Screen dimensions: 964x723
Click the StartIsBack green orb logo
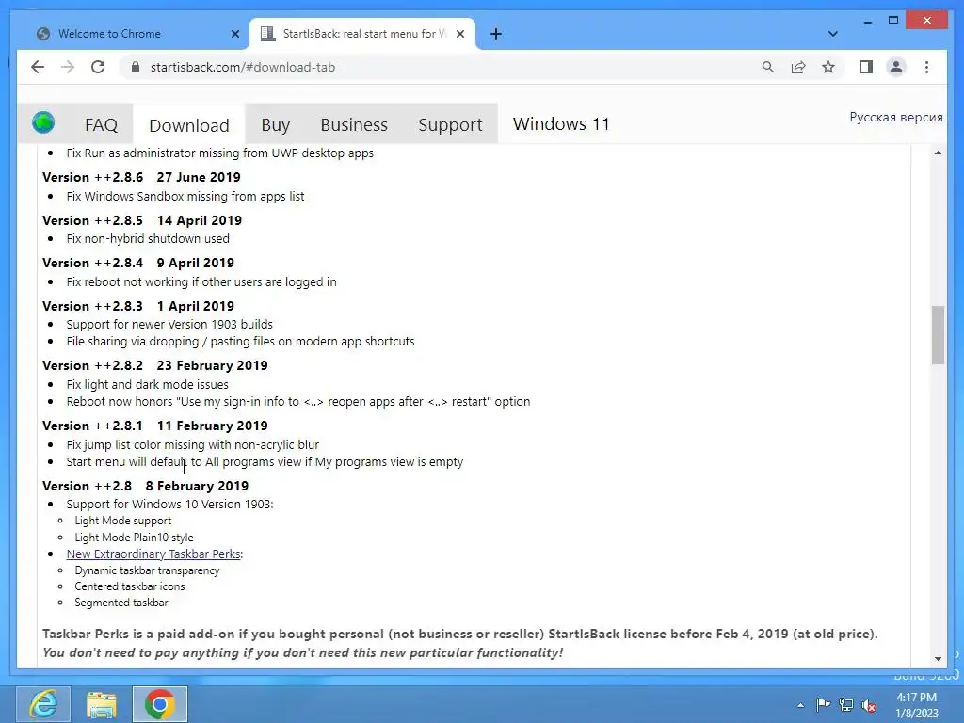click(43, 122)
